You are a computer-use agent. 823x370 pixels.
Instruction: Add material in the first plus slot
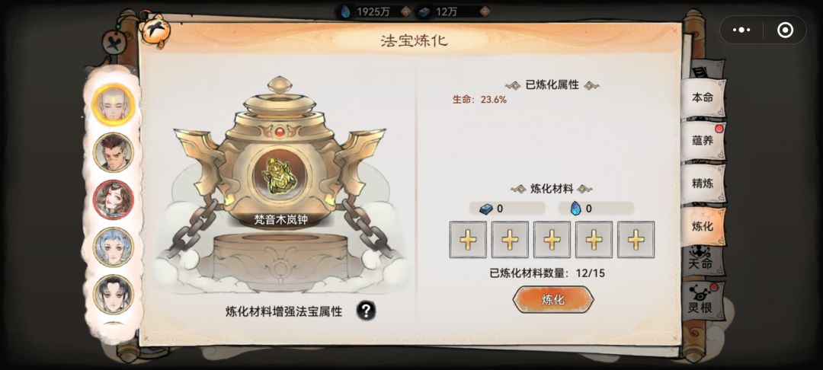tap(468, 240)
